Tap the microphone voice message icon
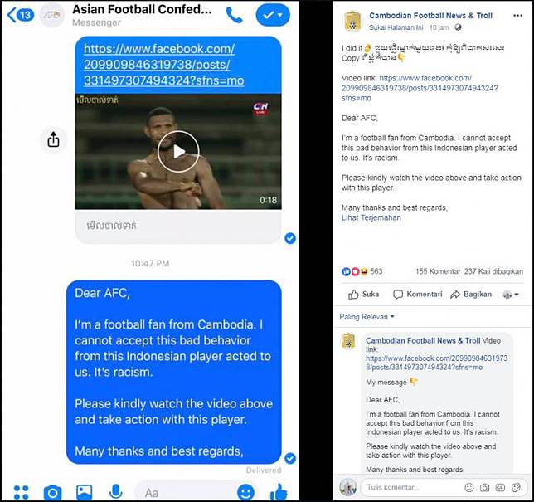The width and height of the screenshot is (534, 502). pyautogui.click(x=116, y=491)
